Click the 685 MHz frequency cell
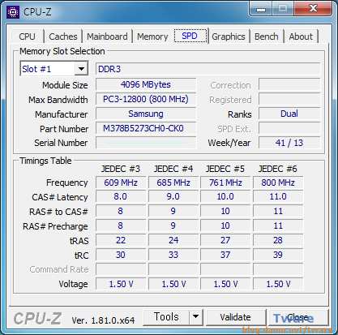Screen dimensions: 338x335 (173, 183)
